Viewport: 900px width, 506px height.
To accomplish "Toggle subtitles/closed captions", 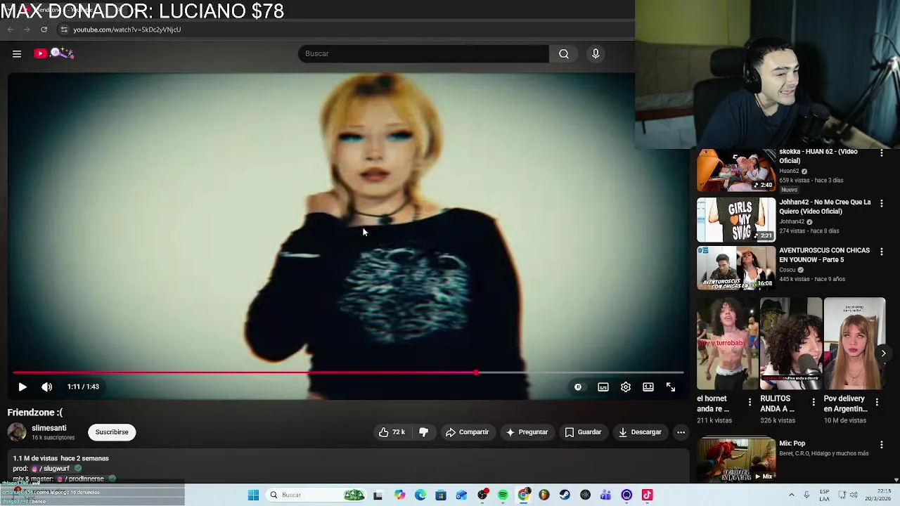I will tap(603, 387).
